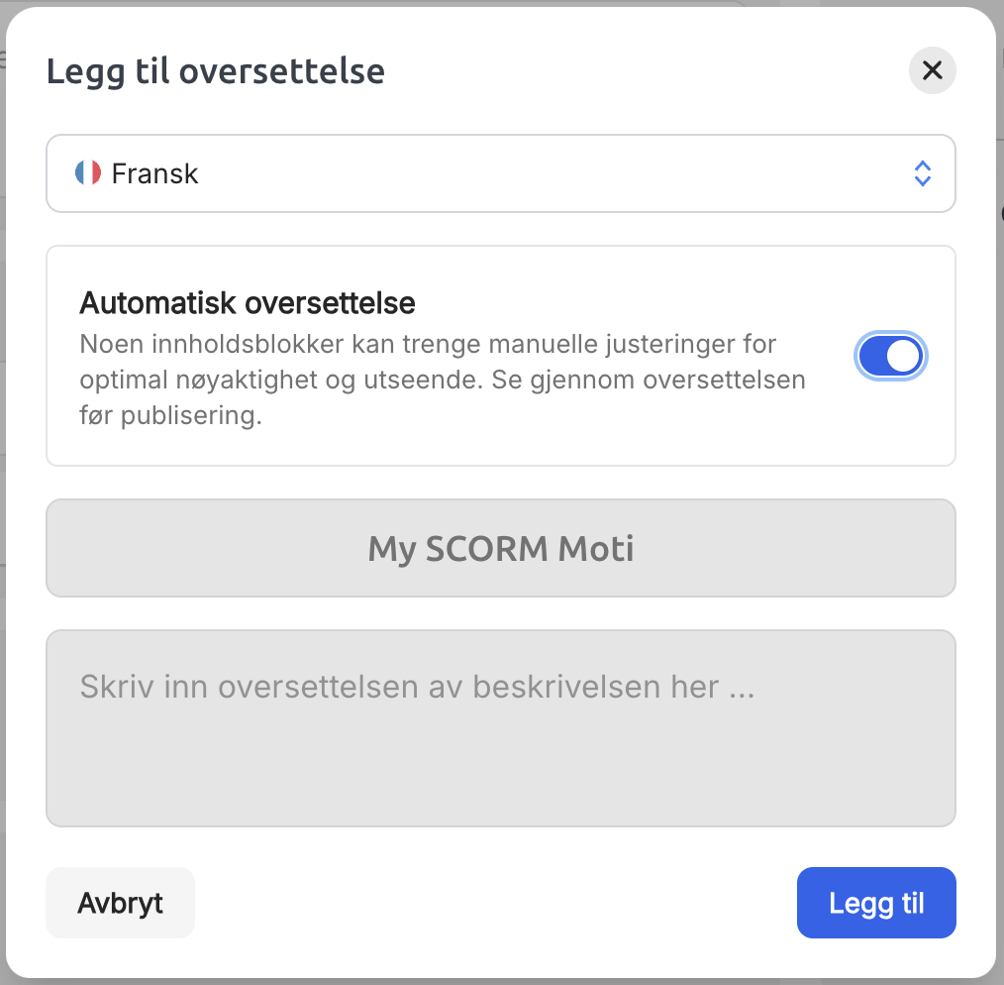Click the white knob of the toggle
Screen dimensions: 1004x985
click(x=903, y=357)
